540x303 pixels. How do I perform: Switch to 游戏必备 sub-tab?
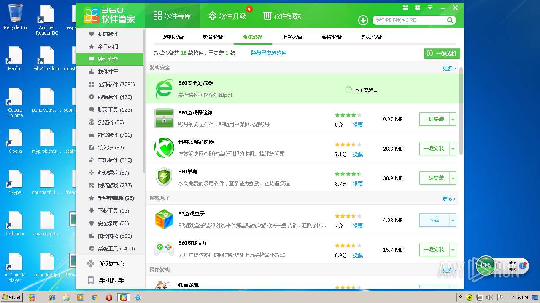tap(253, 37)
